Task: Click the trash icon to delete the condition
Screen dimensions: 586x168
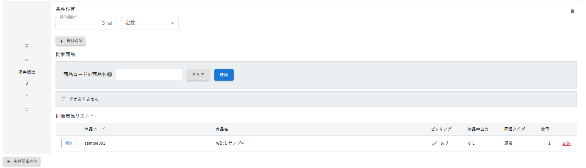Action: click(572, 11)
